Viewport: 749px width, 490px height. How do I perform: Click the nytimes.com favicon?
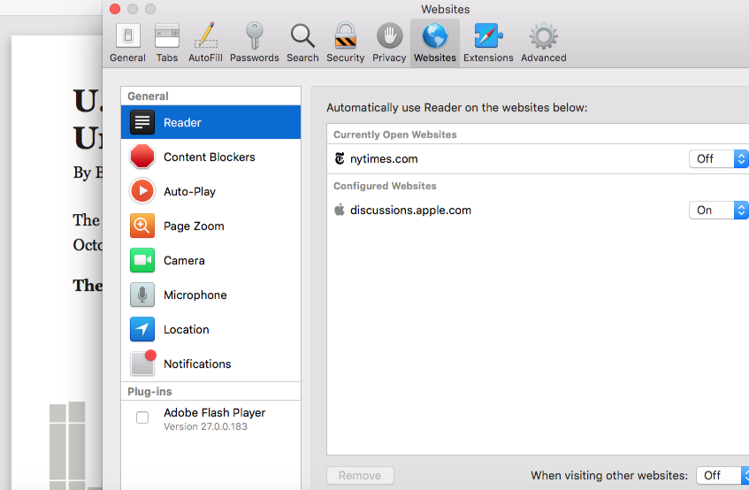tap(340, 158)
